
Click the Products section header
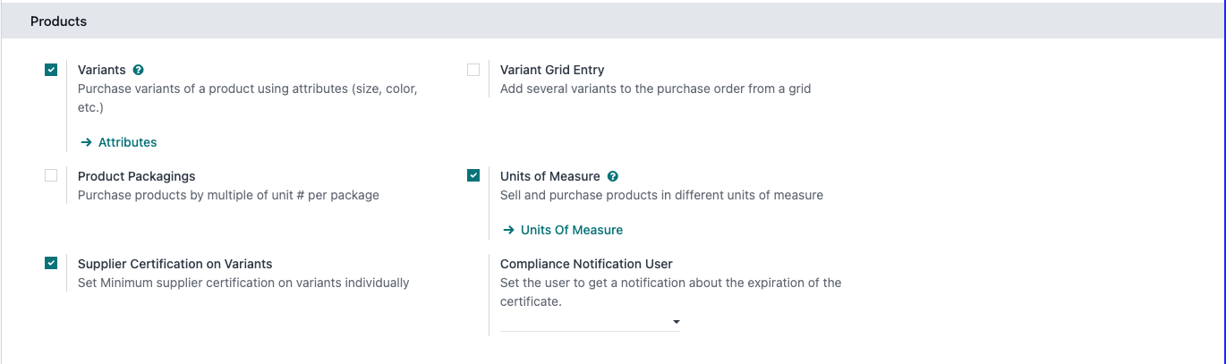point(59,21)
